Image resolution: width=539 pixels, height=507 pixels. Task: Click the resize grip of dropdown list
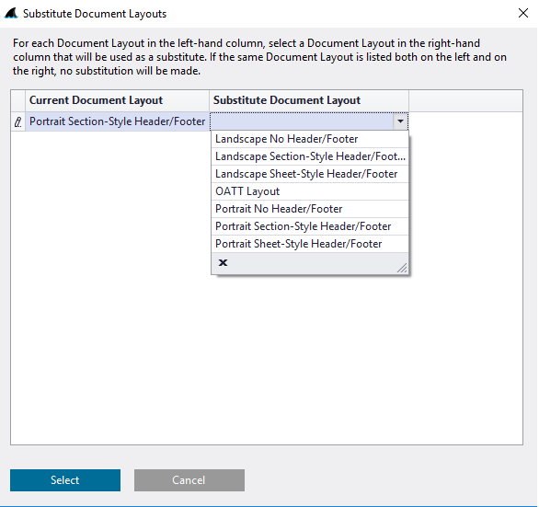click(402, 268)
